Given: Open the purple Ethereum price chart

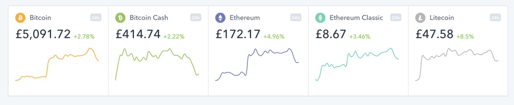Looking at the screenshot, I should [257, 64].
